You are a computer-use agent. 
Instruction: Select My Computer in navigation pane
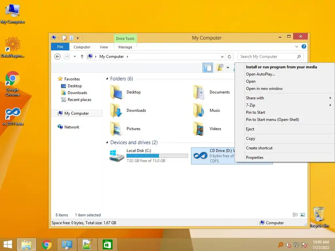(x=77, y=113)
